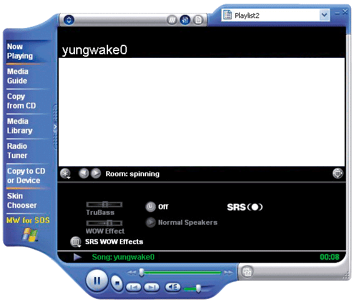Viewport: 354px width, 302px height.
Task: Skip to next track
Action: [x=152, y=287]
